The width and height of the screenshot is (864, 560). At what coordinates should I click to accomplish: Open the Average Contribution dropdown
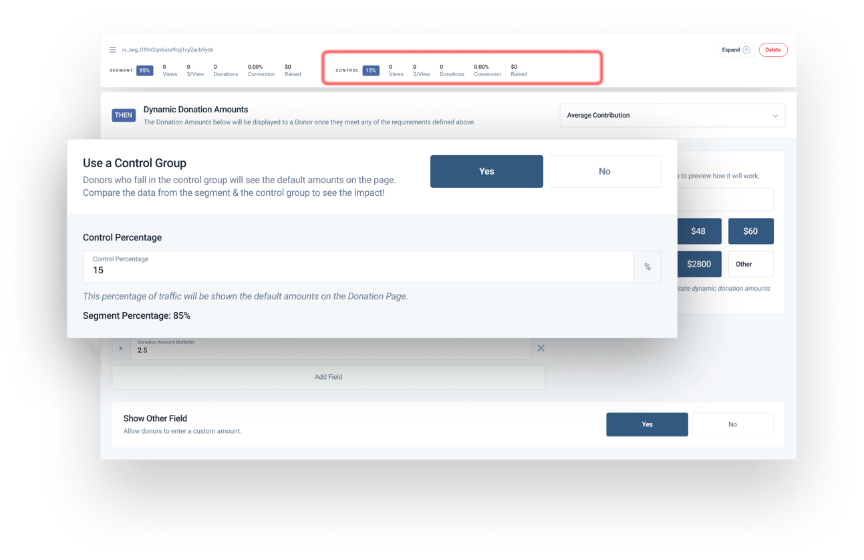672,116
